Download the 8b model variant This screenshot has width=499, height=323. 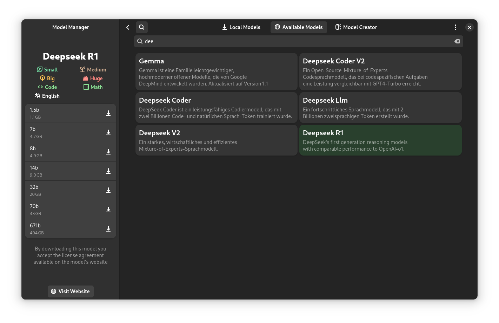pyautogui.click(x=108, y=152)
